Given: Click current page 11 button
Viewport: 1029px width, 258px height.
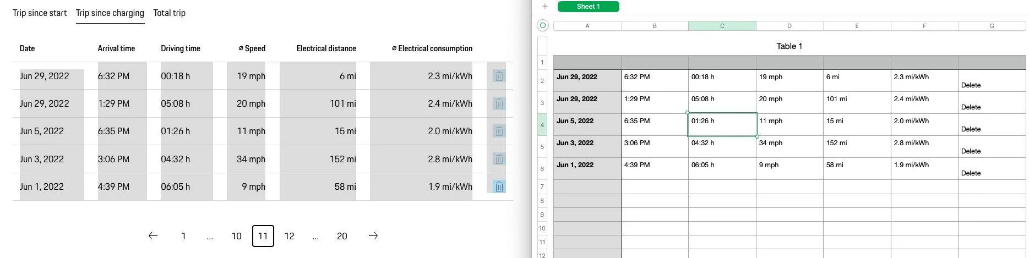Looking at the screenshot, I should click(x=263, y=236).
